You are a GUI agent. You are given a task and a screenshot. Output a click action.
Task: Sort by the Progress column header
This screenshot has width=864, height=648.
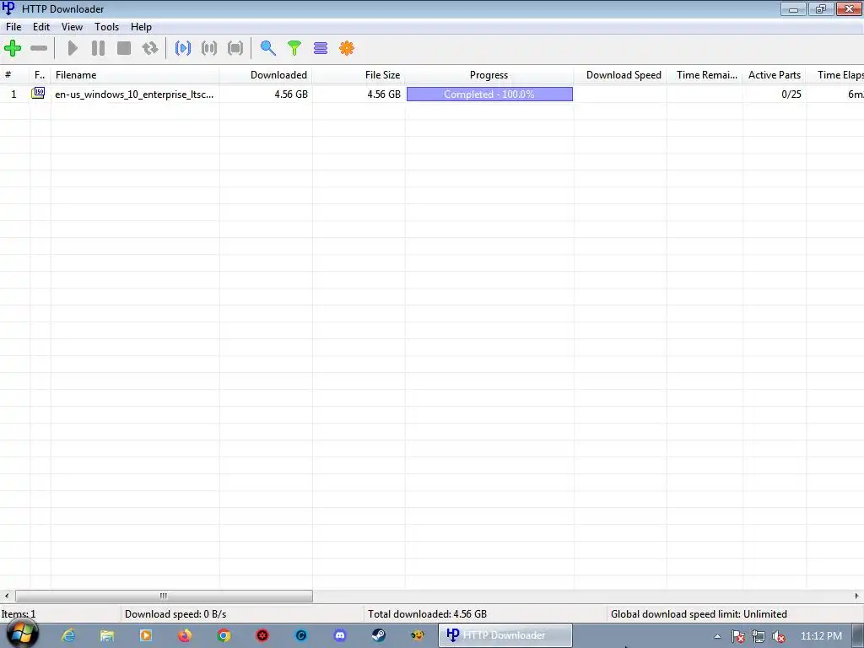point(489,75)
